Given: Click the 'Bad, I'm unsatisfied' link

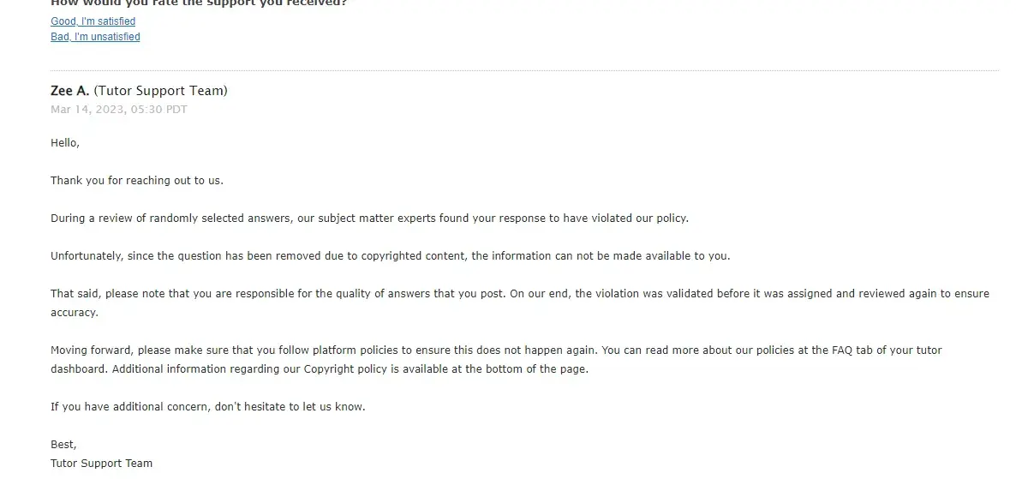Looking at the screenshot, I should click(x=95, y=37).
